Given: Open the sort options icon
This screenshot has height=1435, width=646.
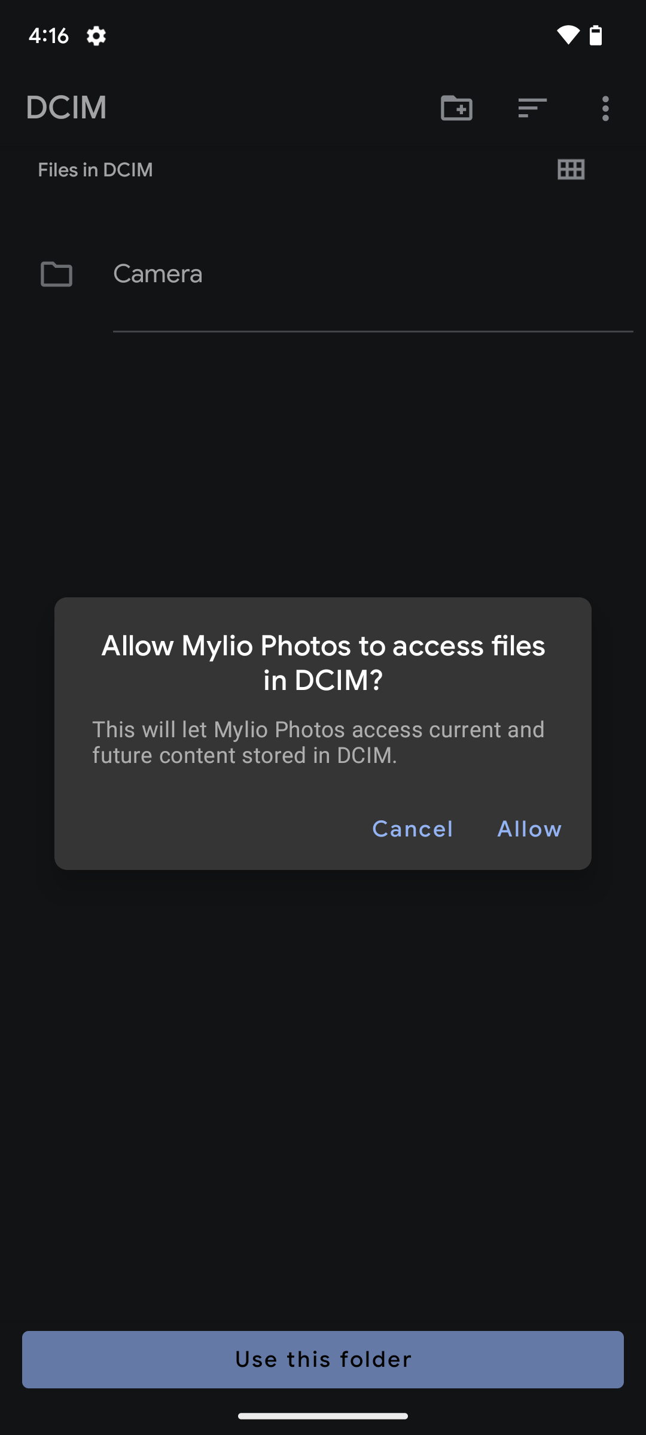Looking at the screenshot, I should tap(532, 108).
